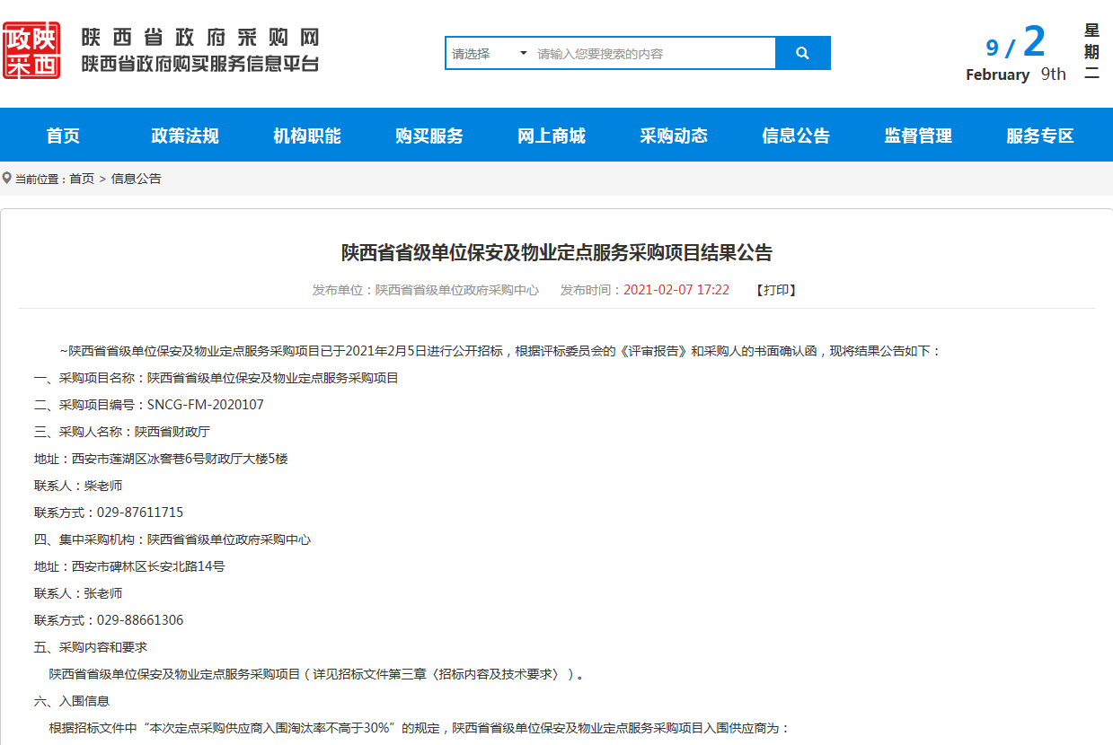Type in the search content field

pyautogui.click(x=653, y=53)
